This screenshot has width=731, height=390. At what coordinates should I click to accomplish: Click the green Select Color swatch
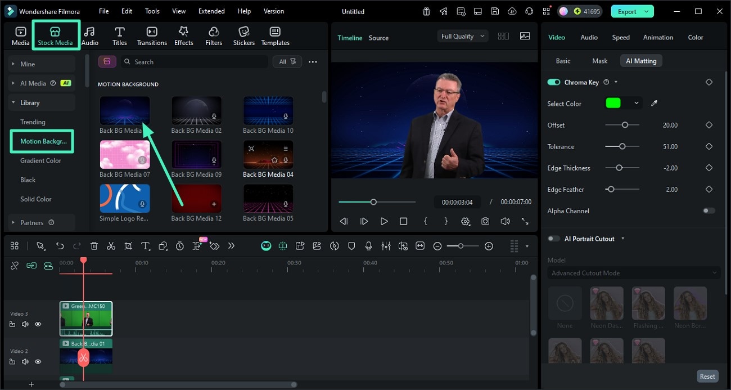pos(613,103)
